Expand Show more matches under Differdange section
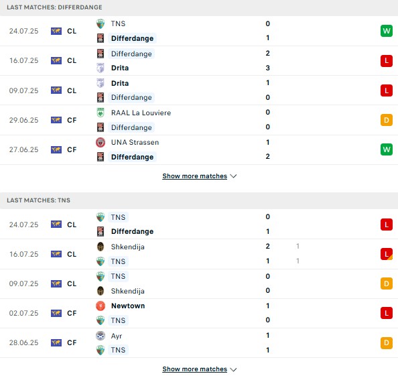The width and height of the screenshot is (398, 382). click(195, 176)
